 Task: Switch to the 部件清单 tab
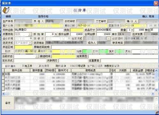pos(10,66)
